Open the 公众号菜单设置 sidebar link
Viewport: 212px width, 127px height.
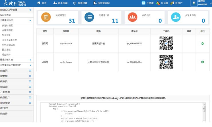(9, 40)
